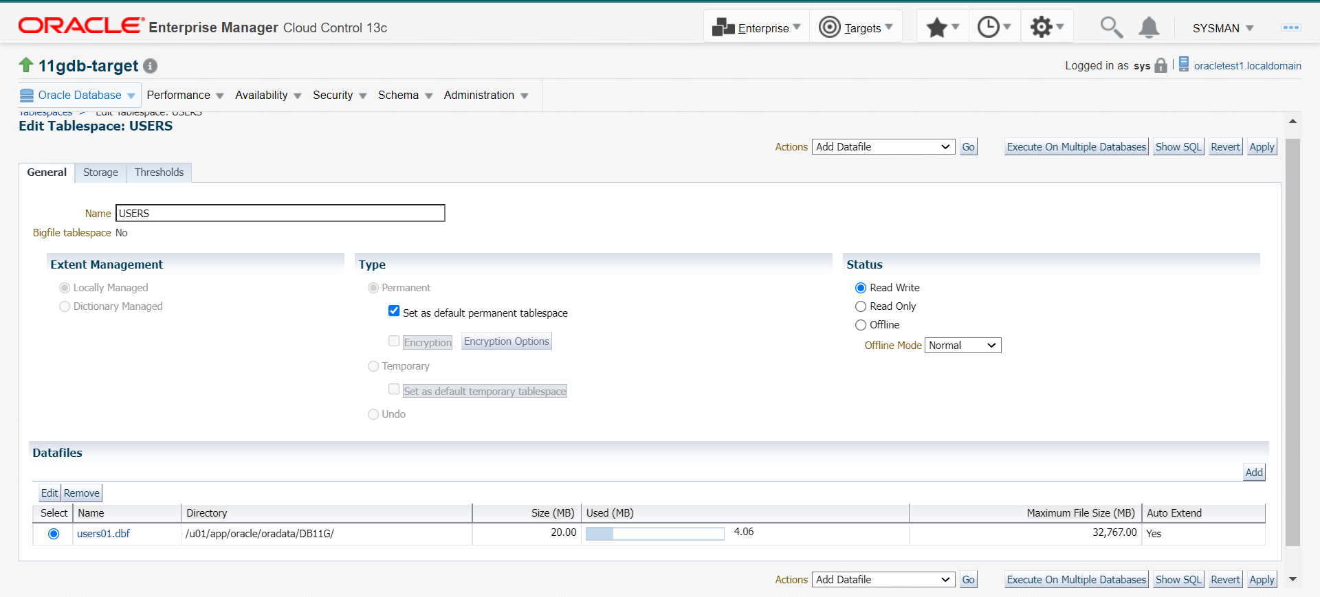Screen dimensions: 1320x597
Task: Select the Read Only status
Action: 861,306
